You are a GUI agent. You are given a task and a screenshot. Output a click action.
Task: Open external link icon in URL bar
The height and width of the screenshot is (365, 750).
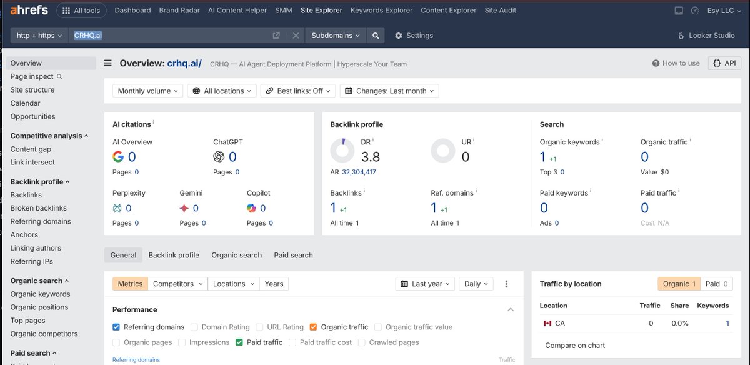[276, 36]
